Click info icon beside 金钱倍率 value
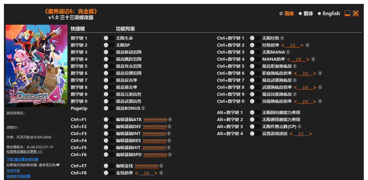368x180 pixels. tap(161, 173)
